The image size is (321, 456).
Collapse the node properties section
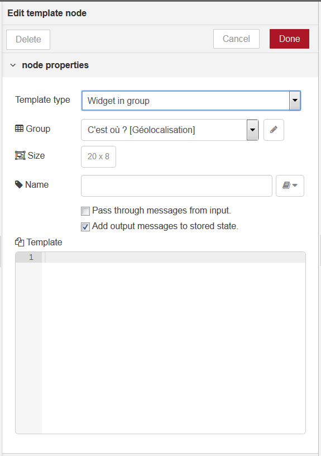pyautogui.click(x=13, y=65)
